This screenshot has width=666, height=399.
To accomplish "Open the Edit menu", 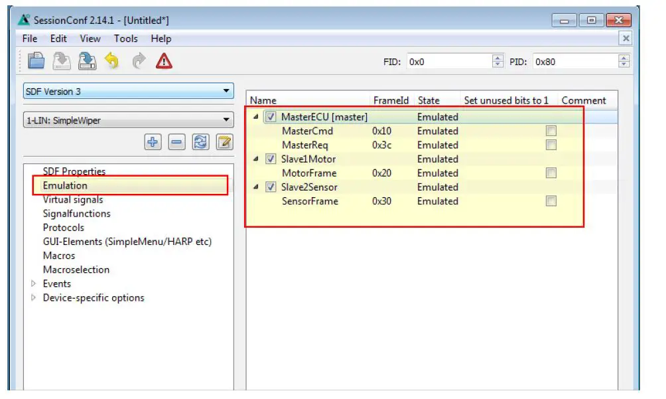I will pos(58,39).
